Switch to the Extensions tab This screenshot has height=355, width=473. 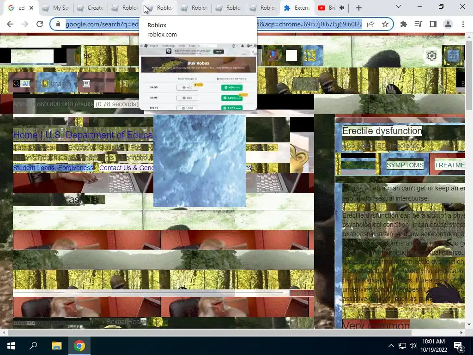pos(297,8)
